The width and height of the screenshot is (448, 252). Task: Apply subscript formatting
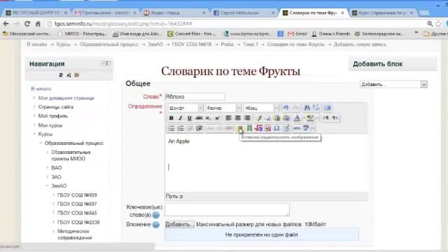tap(209, 118)
